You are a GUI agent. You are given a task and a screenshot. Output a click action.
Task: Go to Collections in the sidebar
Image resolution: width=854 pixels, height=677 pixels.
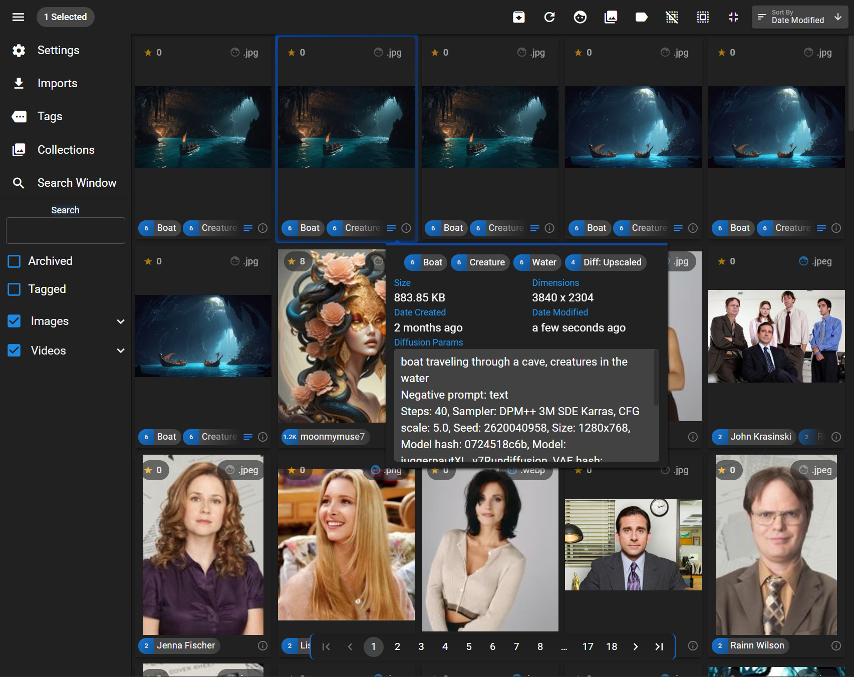tap(66, 150)
